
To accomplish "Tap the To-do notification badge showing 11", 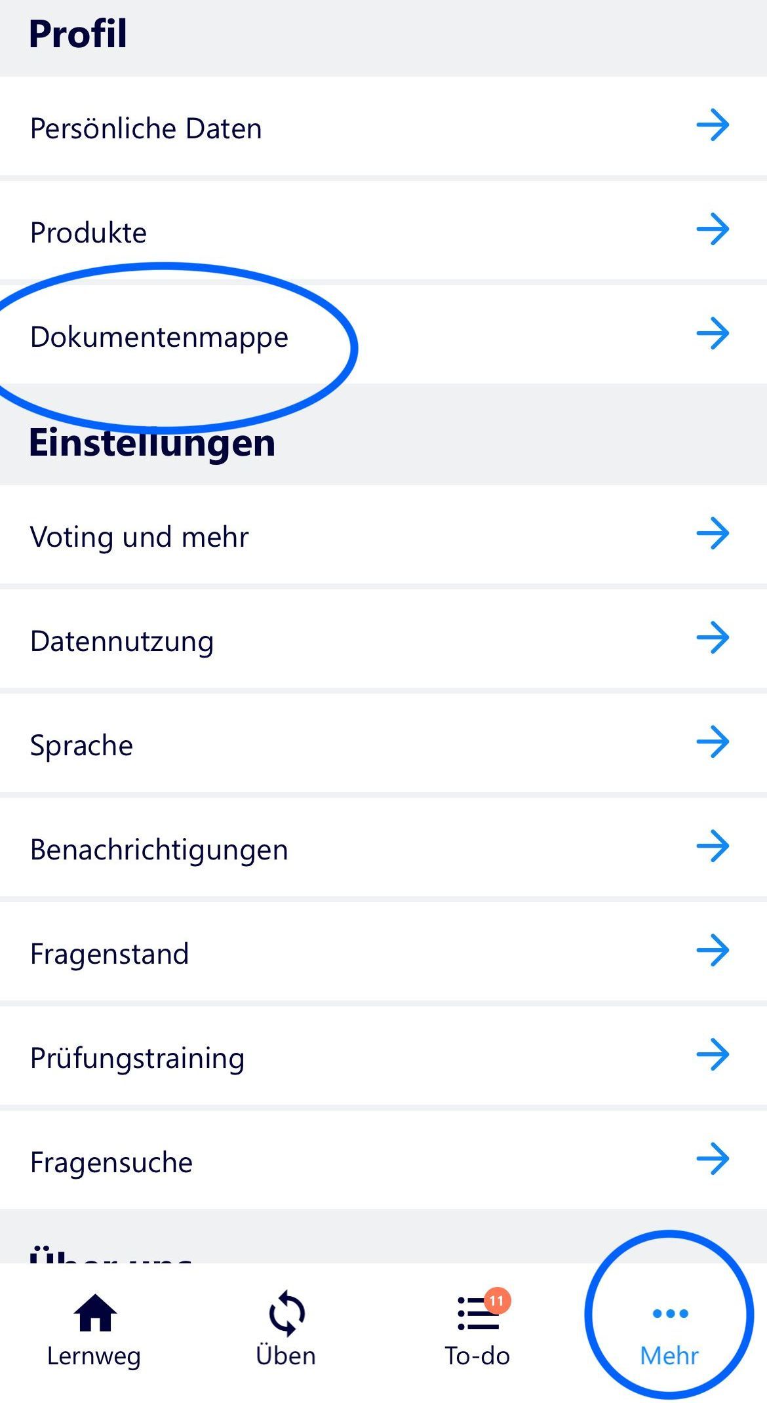I will click(497, 1301).
